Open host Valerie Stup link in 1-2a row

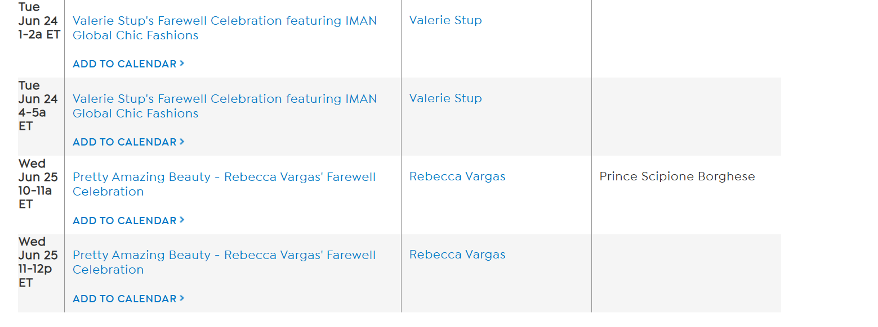click(445, 20)
